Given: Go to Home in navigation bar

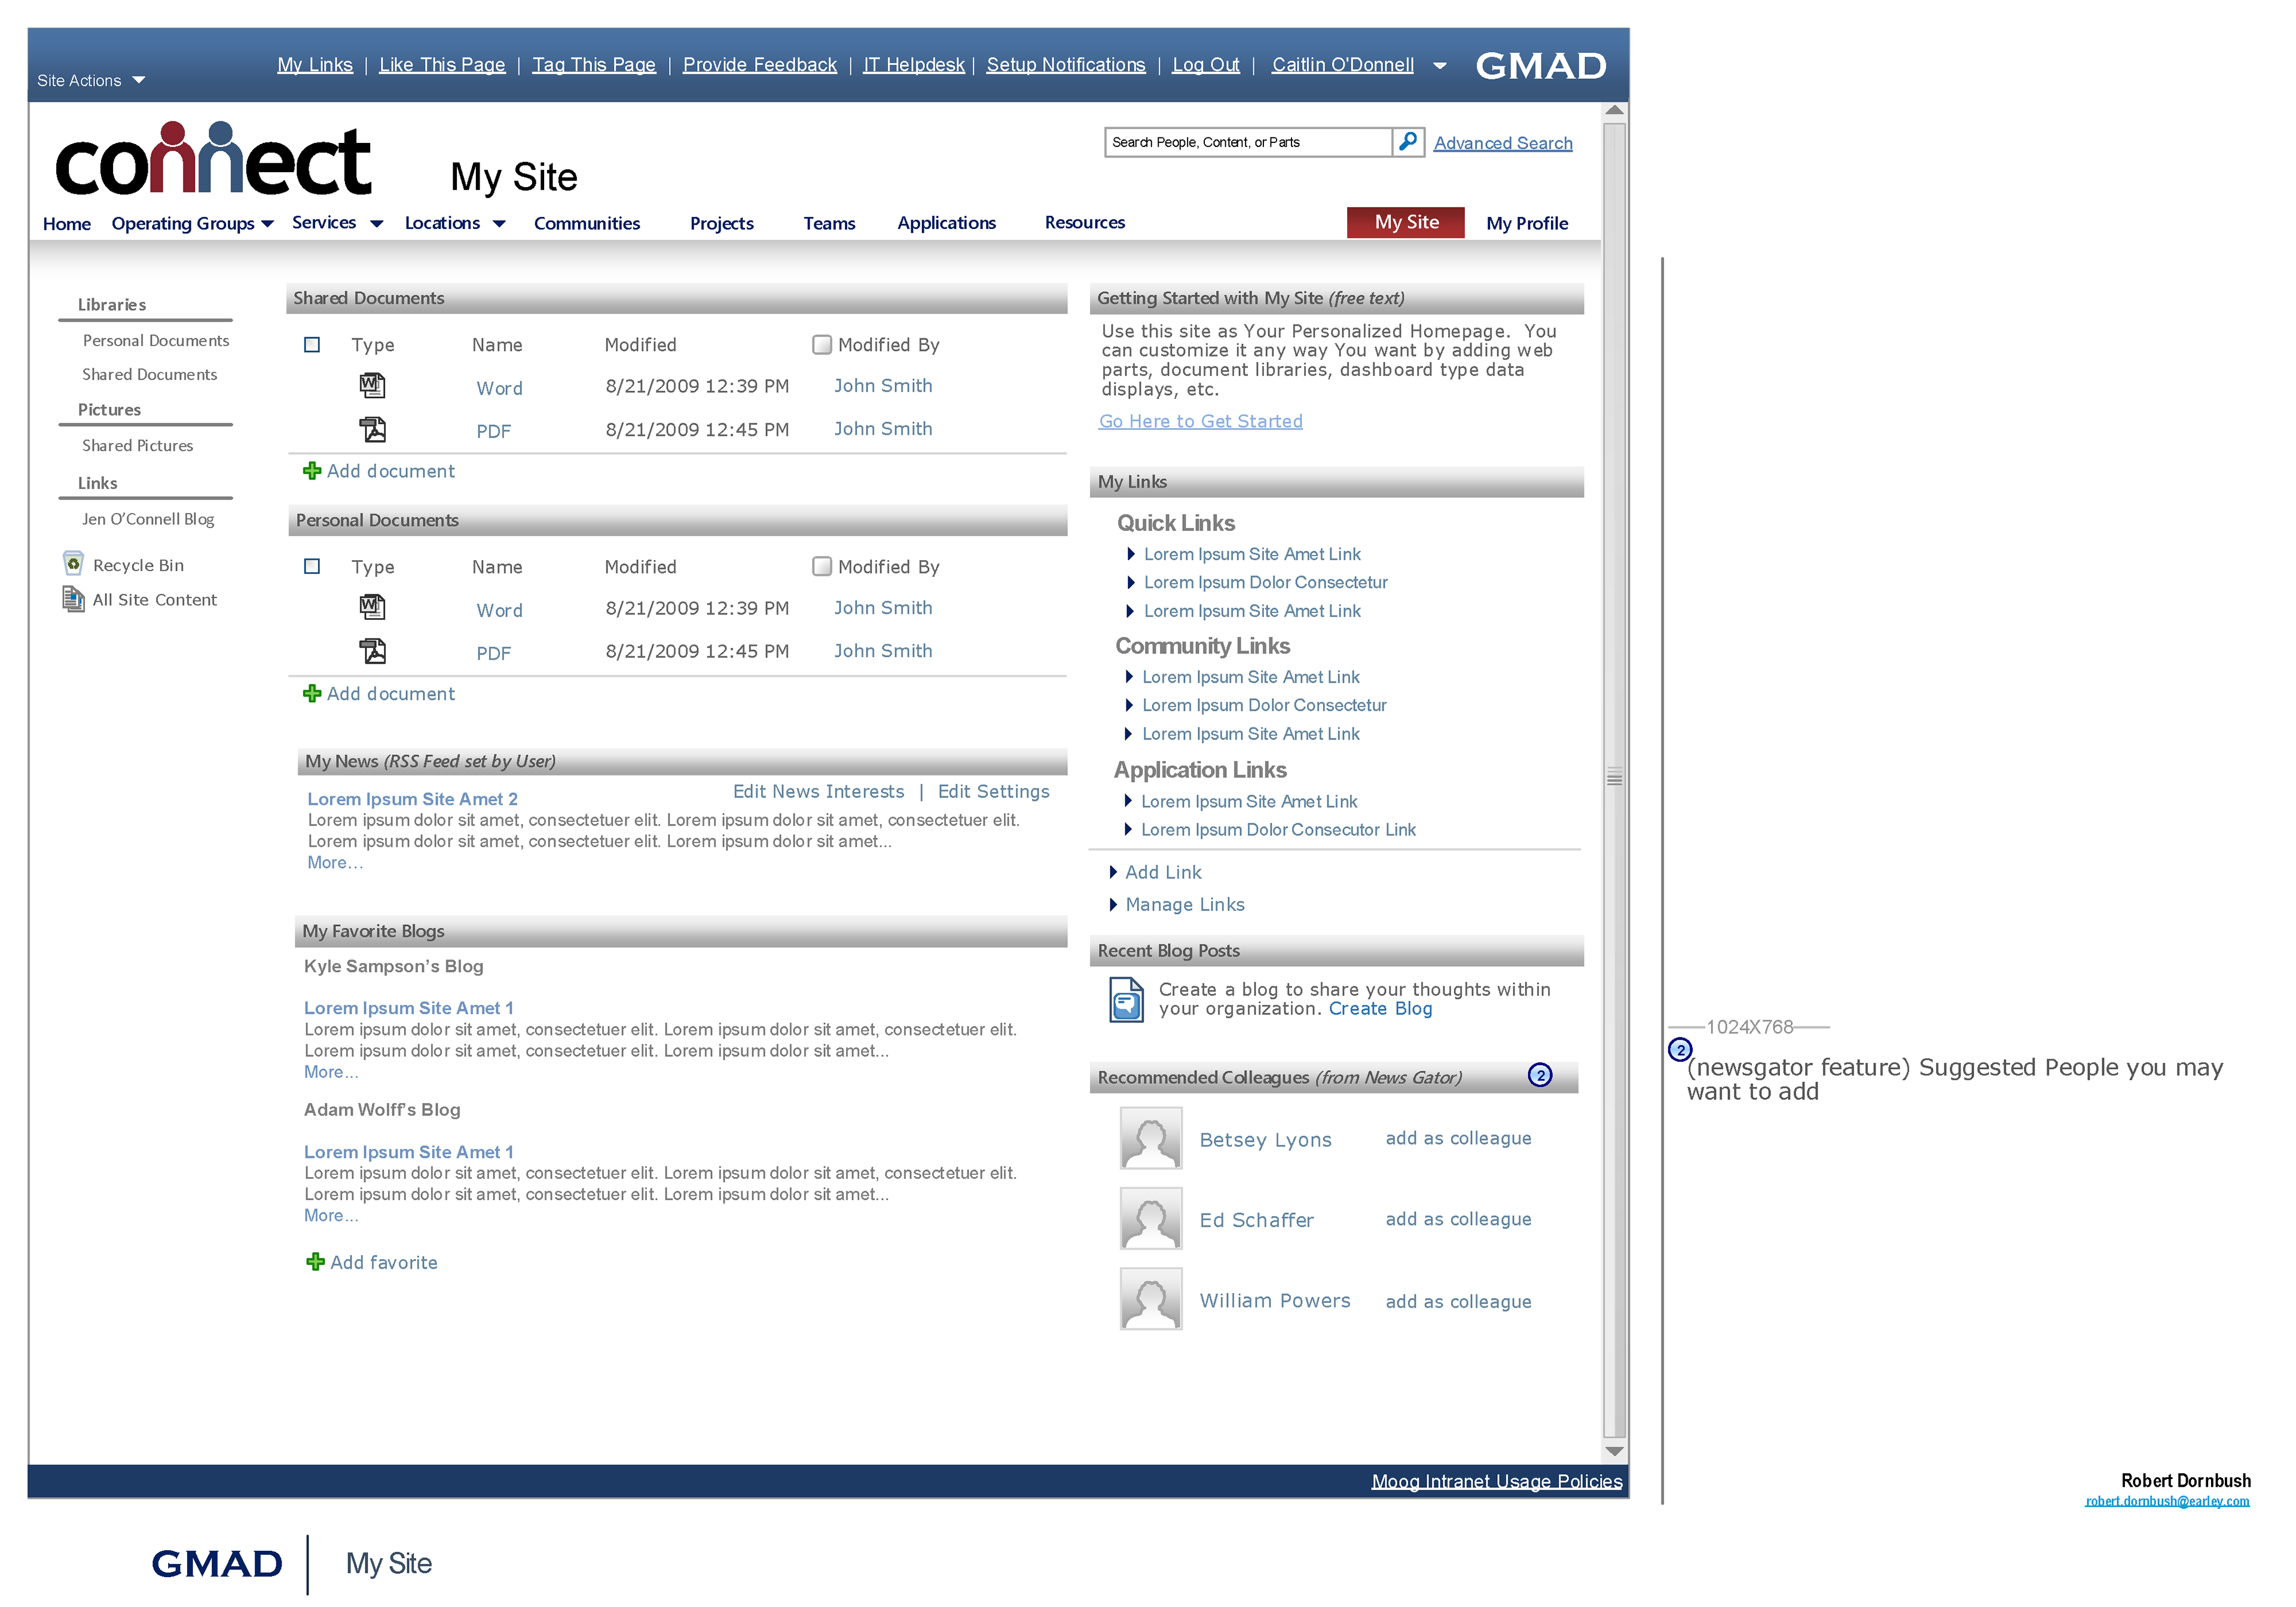Looking at the screenshot, I should pyautogui.click(x=67, y=224).
